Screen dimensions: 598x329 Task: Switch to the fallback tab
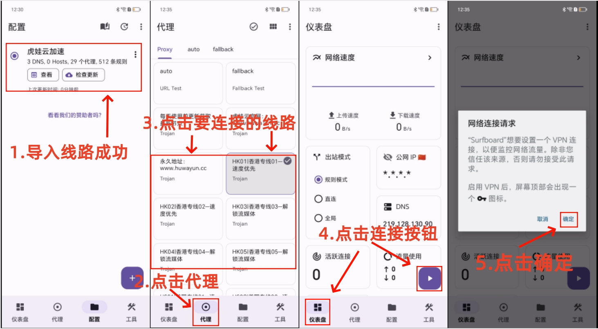click(x=223, y=50)
